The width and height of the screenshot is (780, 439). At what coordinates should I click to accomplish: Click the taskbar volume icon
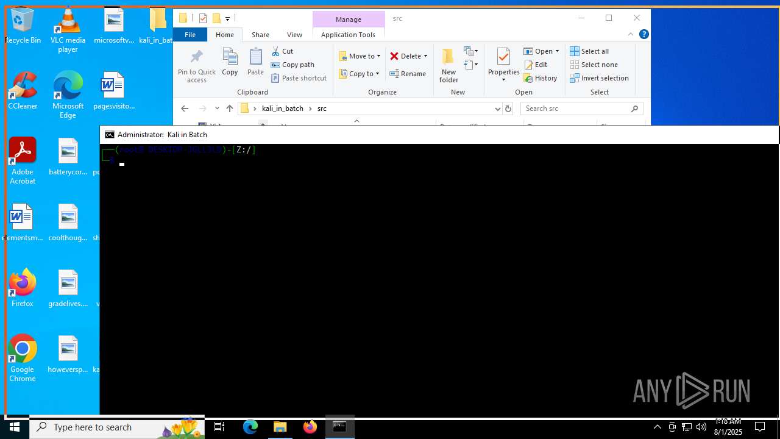[x=701, y=427]
